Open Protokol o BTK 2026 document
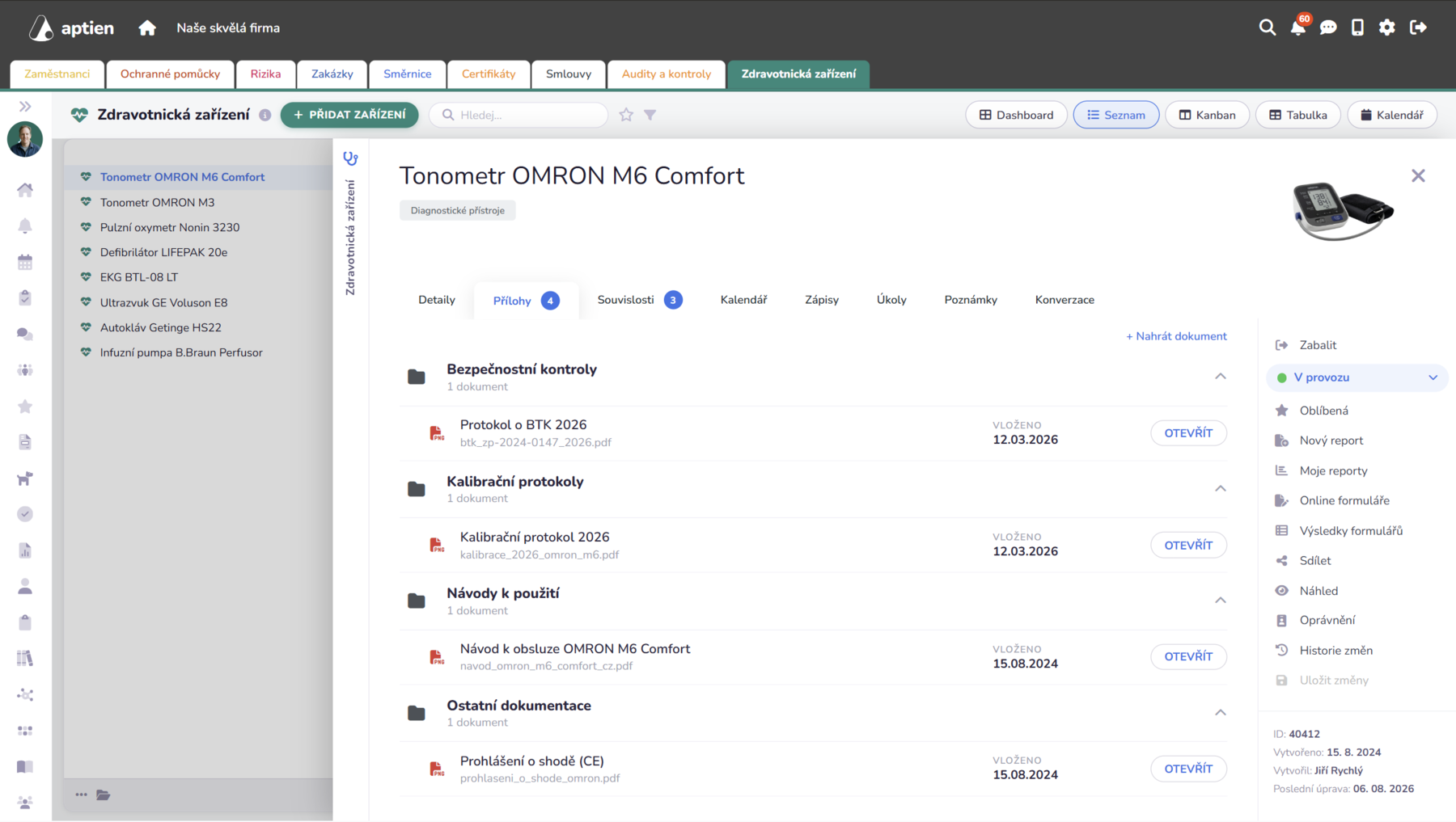1456x822 pixels. 1188,433
